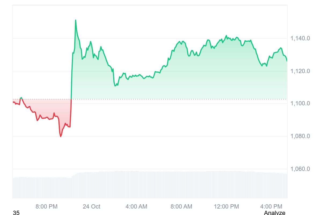The height and width of the screenshot is (215, 322).
Task: Click the 8:00 PM time axis label
Action: (46, 206)
